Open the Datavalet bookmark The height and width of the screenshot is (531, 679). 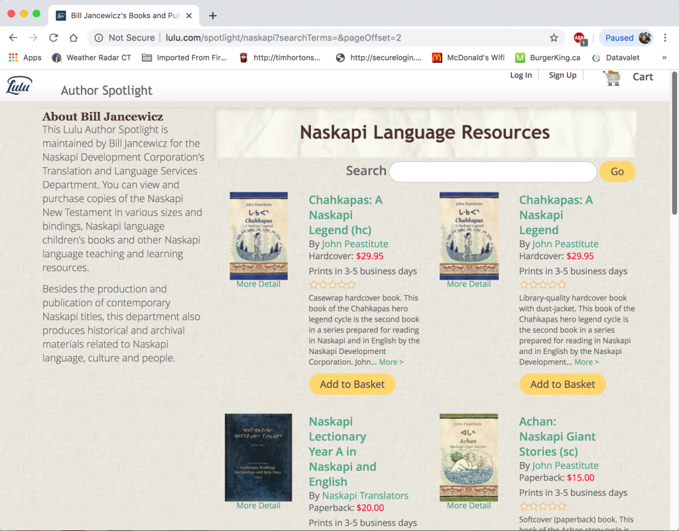coord(616,58)
